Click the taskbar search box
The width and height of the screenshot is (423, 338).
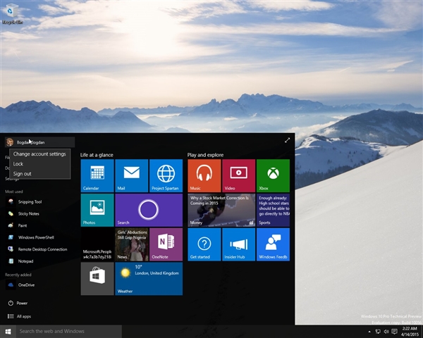click(x=70, y=331)
